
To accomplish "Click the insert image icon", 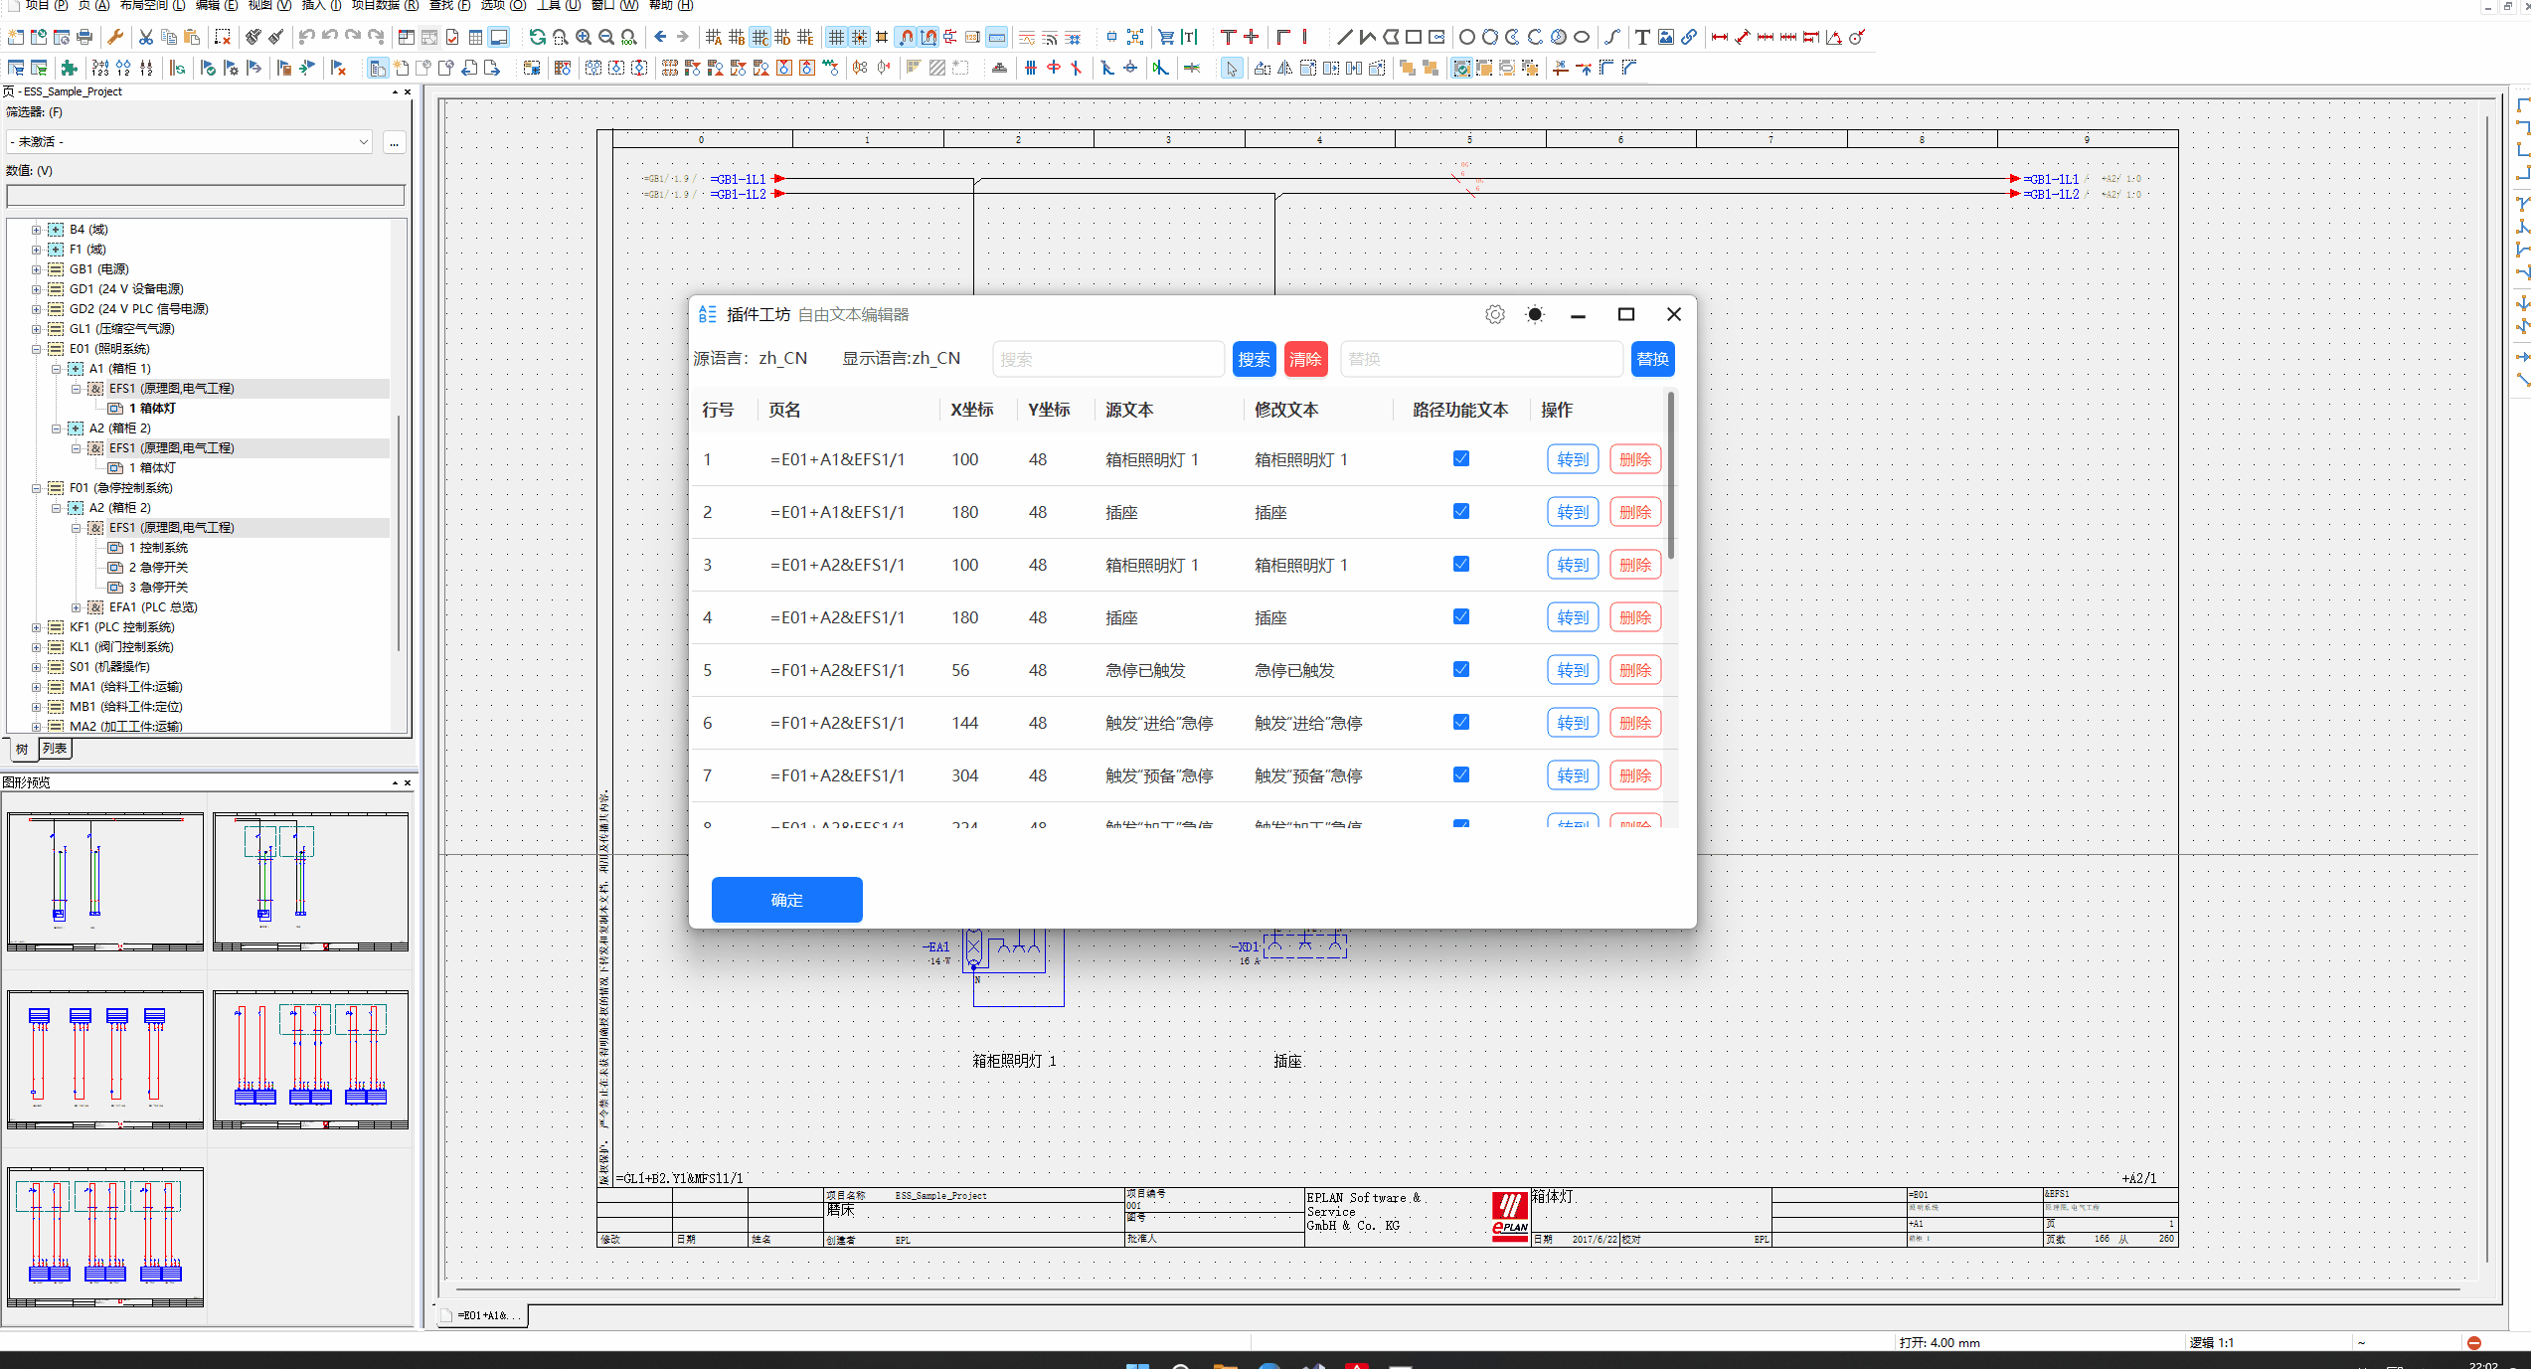I will [1665, 38].
